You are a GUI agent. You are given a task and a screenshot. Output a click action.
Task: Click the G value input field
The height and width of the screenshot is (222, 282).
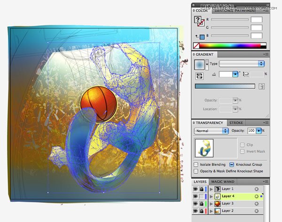tap(257, 28)
